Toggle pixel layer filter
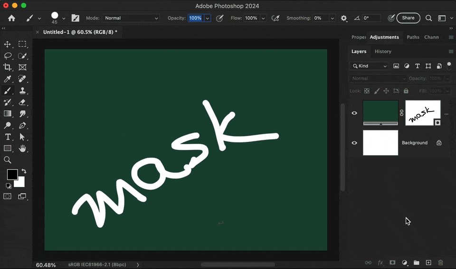 point(396,66)
